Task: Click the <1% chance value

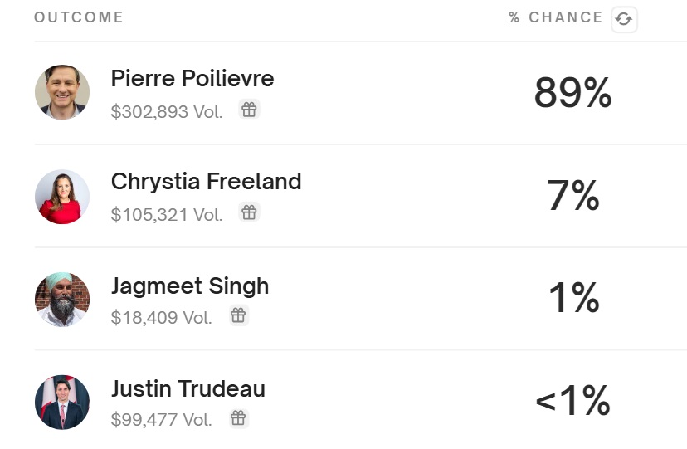Action: coord(572,400)
